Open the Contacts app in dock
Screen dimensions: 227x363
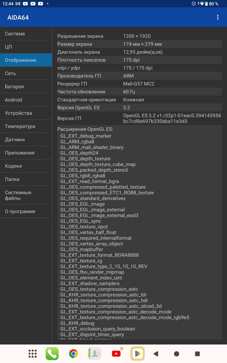[x=95, y=354]
